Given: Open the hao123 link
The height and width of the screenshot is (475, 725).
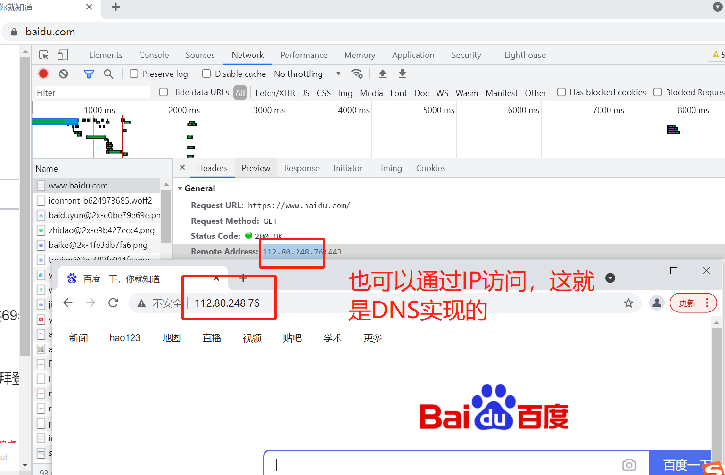Looking at the screenshot, I should tap(125, 338).
